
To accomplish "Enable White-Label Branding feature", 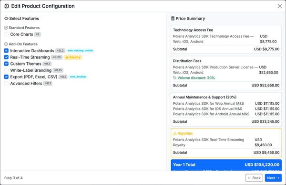I will pyautogui.click(x=6, y=70).
